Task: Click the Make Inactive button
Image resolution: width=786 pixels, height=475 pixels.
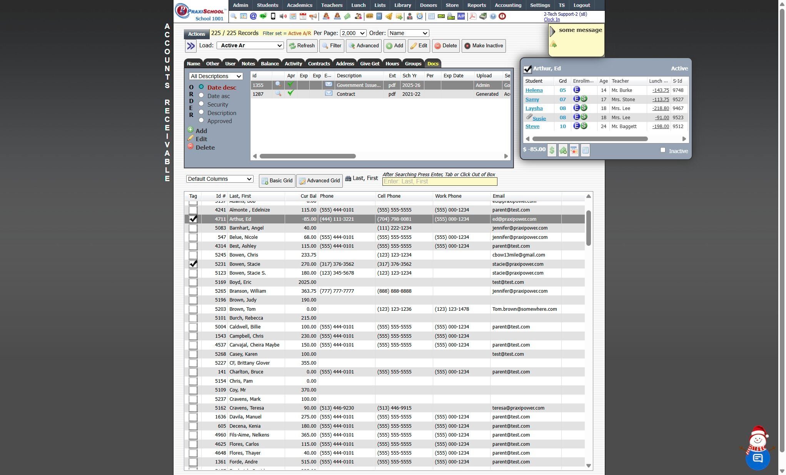Action: (x=484, y=46)
